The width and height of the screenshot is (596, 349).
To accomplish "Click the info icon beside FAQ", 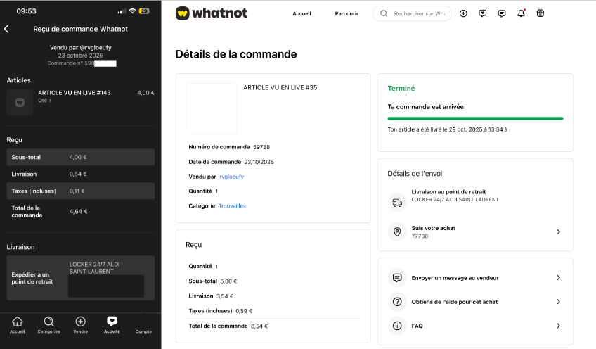I will click(x=397, y=326).
